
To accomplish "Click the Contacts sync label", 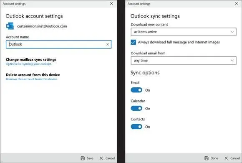I will (x=138, y=119).
